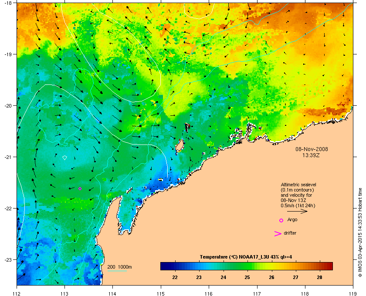Click the IMOS copyright timestamp text
The height and width of the screenshot is (296, 366).
[x=360, y=232]
